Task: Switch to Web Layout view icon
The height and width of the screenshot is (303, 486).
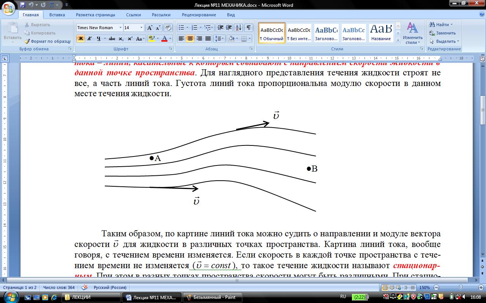Action: [x=399, y=287]
